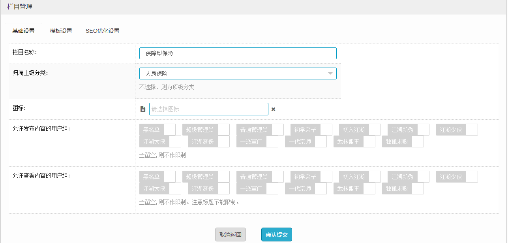The image size is (508, 243).
Task: Click the 栏目名称 text field
Action: 238,53
